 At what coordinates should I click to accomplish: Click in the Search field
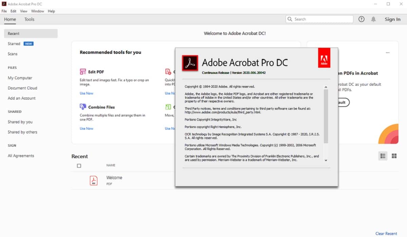(x=319, y=19)
